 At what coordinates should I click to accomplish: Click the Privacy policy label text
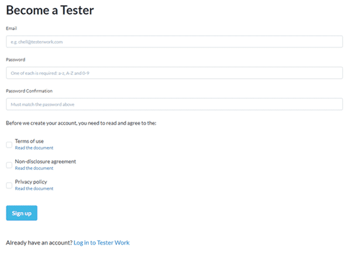click(31, 182)
